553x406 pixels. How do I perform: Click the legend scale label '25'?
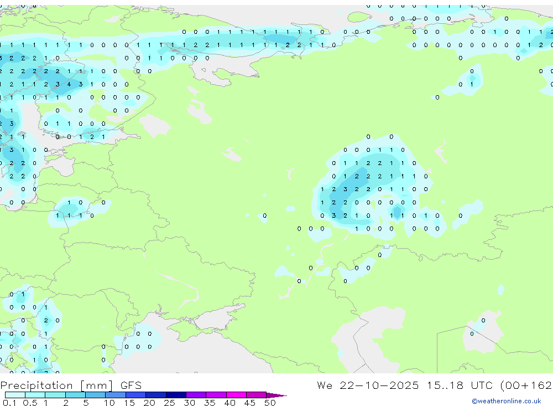click(169, 403)
